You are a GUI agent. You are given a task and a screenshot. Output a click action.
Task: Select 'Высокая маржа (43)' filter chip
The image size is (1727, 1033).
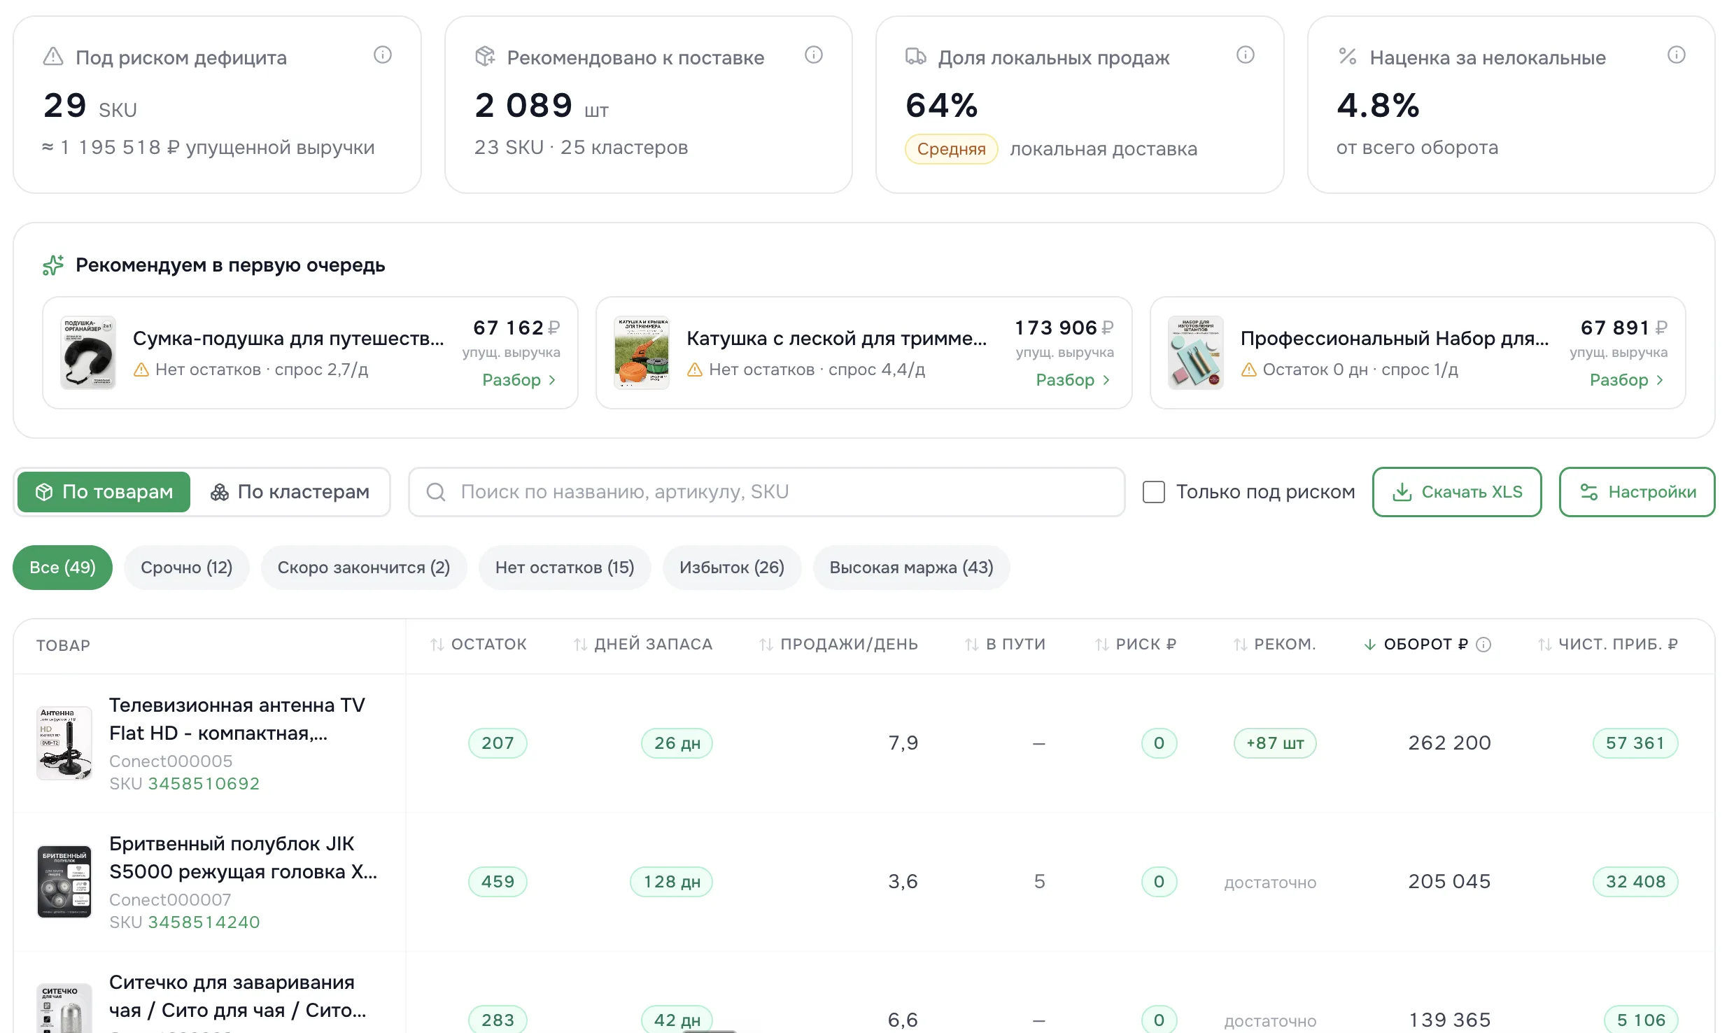click(x=912, y=568)
